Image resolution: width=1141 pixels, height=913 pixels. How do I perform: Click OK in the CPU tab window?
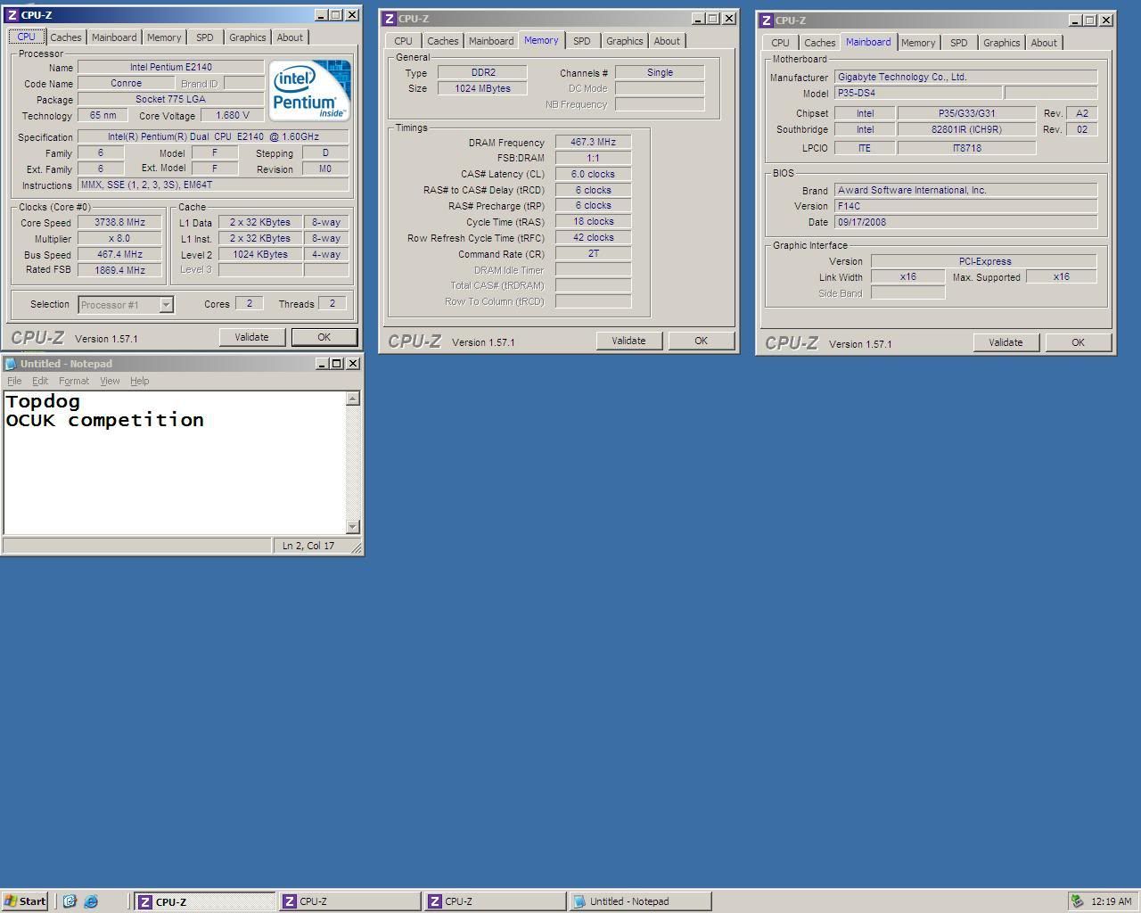click(x=324, y=337)
